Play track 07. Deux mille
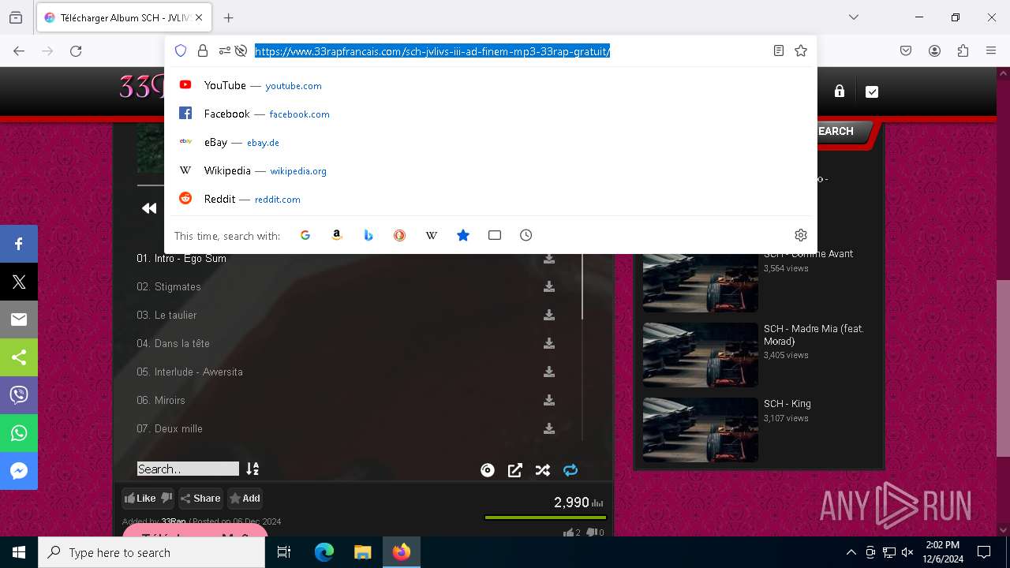 [170, 429]
